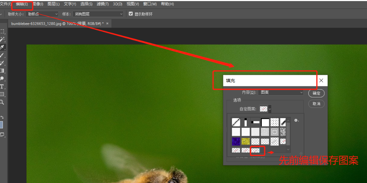Open the 图像(I) menu
367x183 pixels.
click(x=38, y=4)
